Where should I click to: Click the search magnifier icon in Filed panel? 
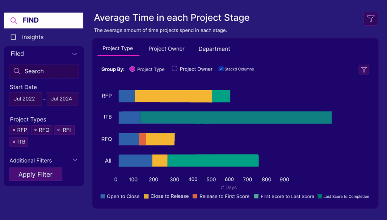point(17,71)
